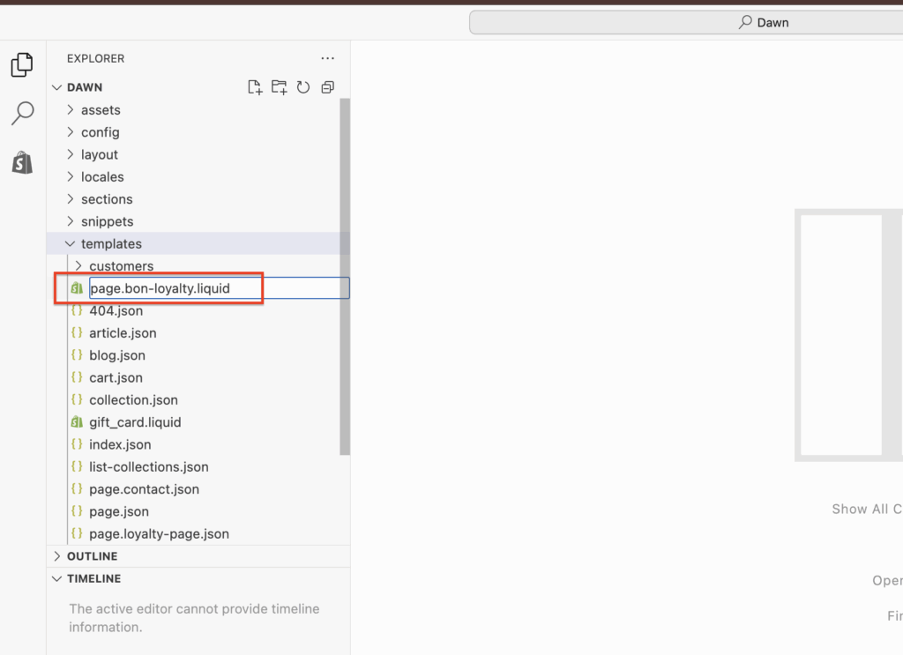Expand the assets folder
Viewport: 903px width, 655px height.
pos(100,110)
